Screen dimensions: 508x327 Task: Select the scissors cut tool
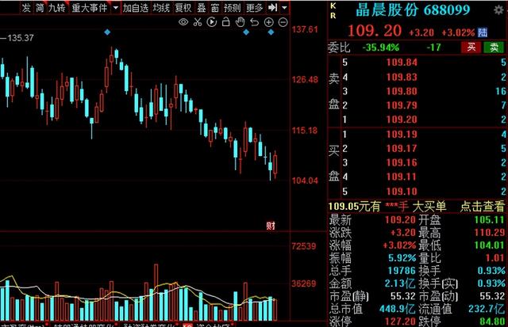198,22
